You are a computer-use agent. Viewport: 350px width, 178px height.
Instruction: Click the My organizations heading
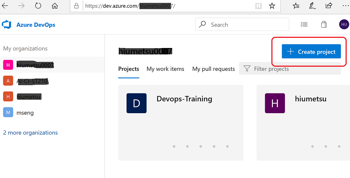point(25,49)
